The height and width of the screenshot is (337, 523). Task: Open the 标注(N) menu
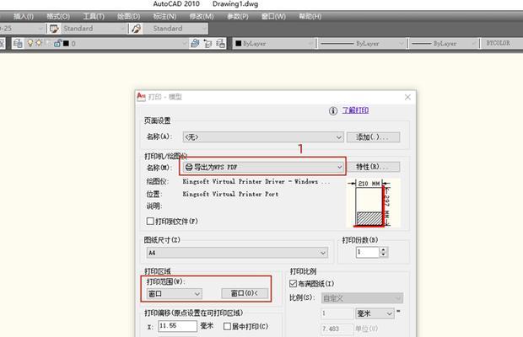click(164, 16)
